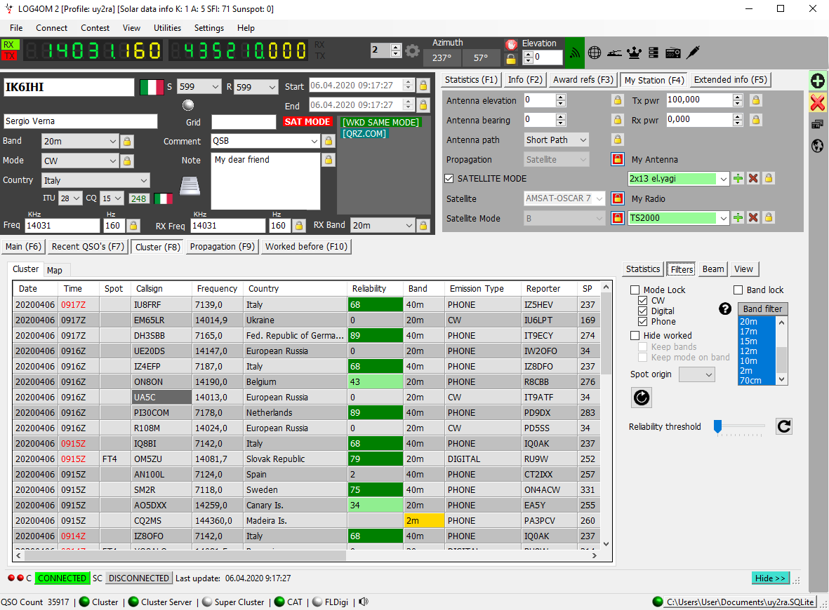Open the Spot origin dropdown
829x610 pixels.
tap(710, 374)
